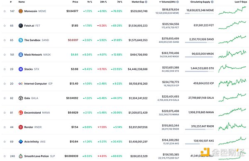Click the Gala cube icon
Image resolution: width=249 pixels, height=161 pixels.
21,98
